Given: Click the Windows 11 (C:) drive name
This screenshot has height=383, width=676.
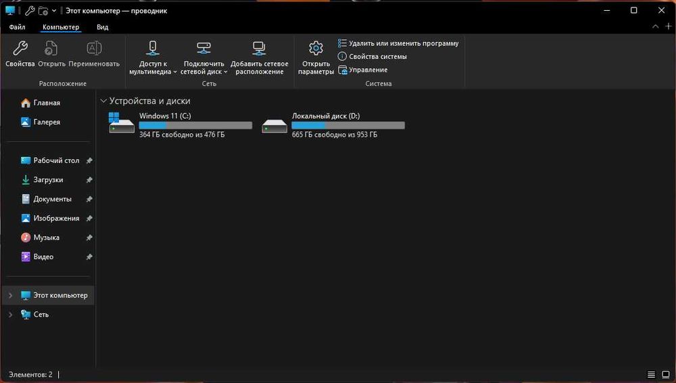Looking at the screenshot, I should (165, 116).
